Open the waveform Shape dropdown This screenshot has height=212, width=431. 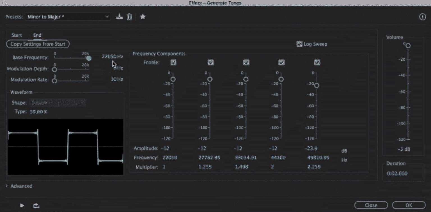point(58,102)
